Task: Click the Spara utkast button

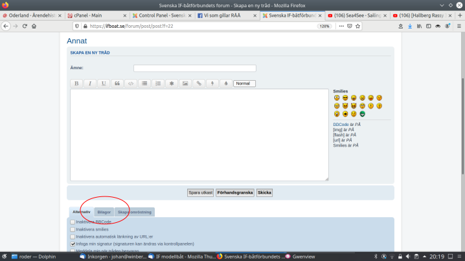Action: click(201, 193)
